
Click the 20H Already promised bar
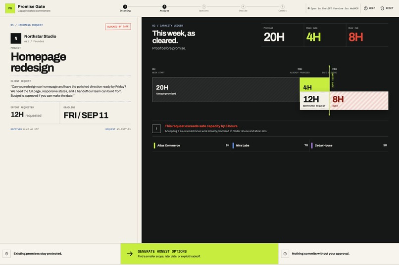(x=226, y=89)
